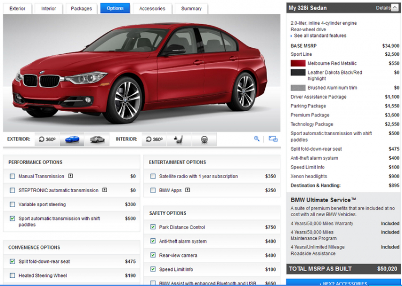Click the Details label in summary header
This screenshot has width=402, height=286.
tap(383, 8)
